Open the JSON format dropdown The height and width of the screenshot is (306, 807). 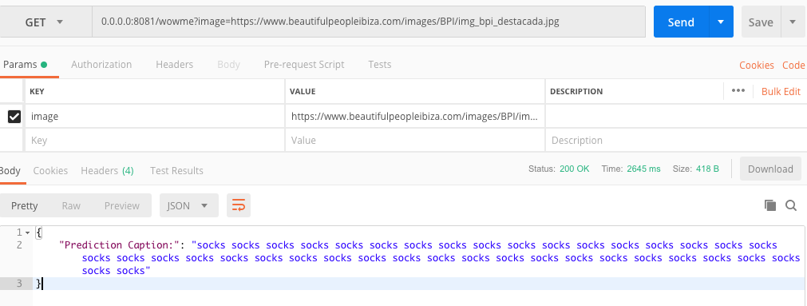[x=189, y=205]
